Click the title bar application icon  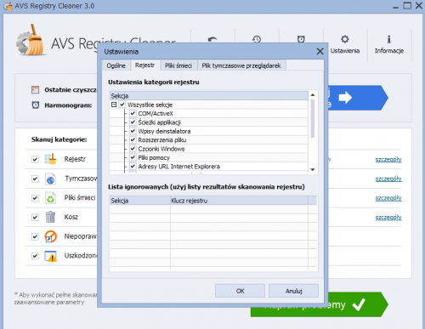click(x=8, y=6)
